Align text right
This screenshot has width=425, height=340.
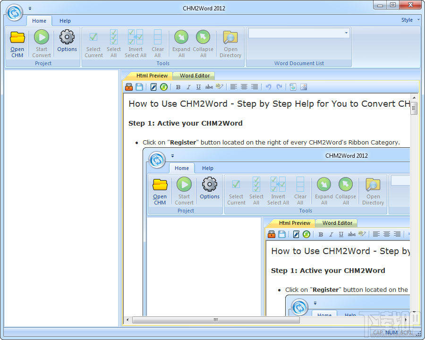254,87
